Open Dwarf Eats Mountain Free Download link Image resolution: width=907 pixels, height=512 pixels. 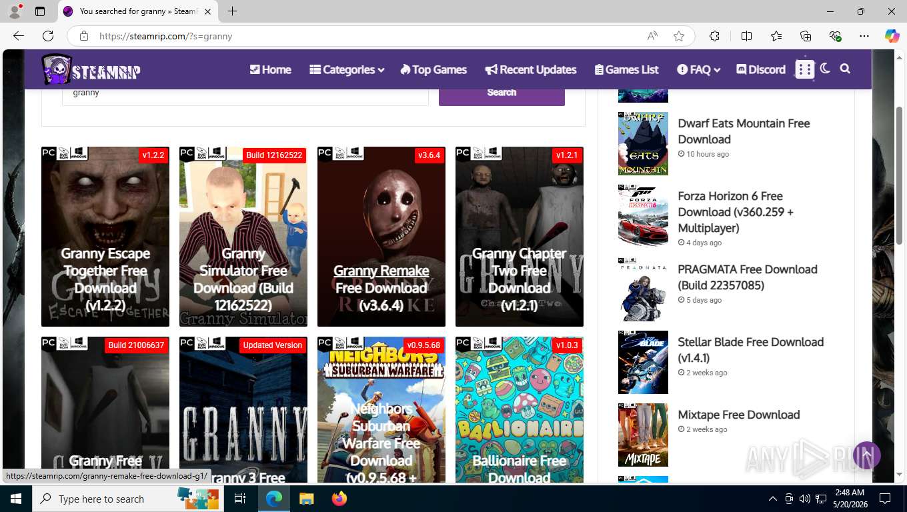click(744, 131)
